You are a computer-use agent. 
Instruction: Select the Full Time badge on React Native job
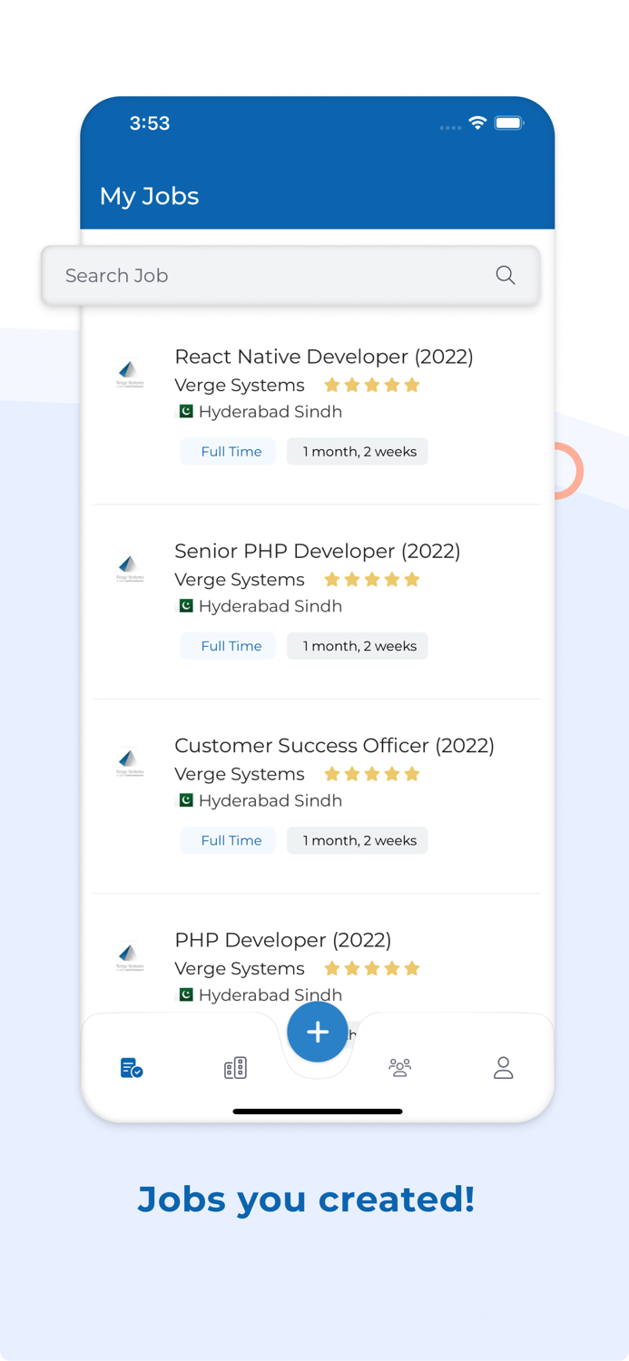click(x=228, y=451)
